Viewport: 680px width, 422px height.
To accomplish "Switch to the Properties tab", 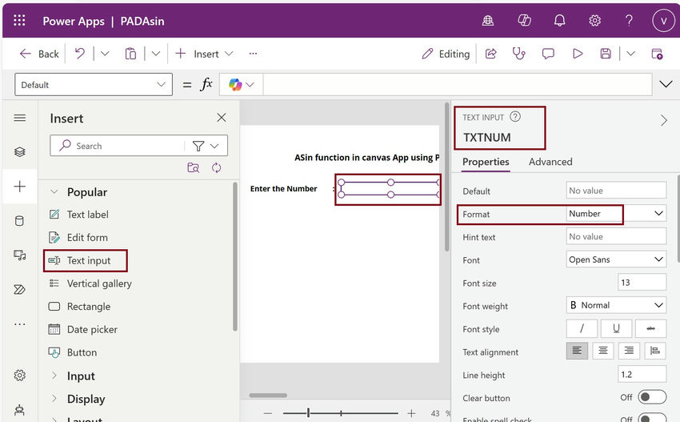I will 486,162.
